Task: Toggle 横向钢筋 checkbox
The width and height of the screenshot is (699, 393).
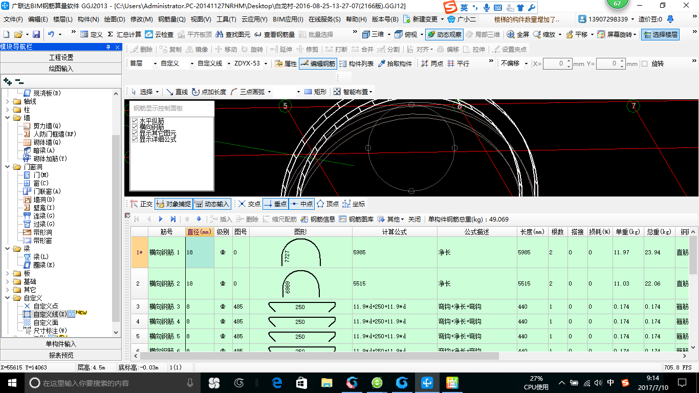Action: tap(135, 127)
